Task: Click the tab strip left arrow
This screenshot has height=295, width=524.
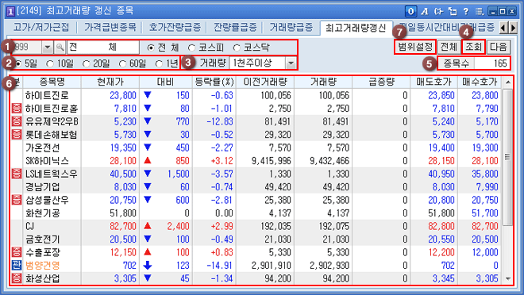Action: pos(503,28)
